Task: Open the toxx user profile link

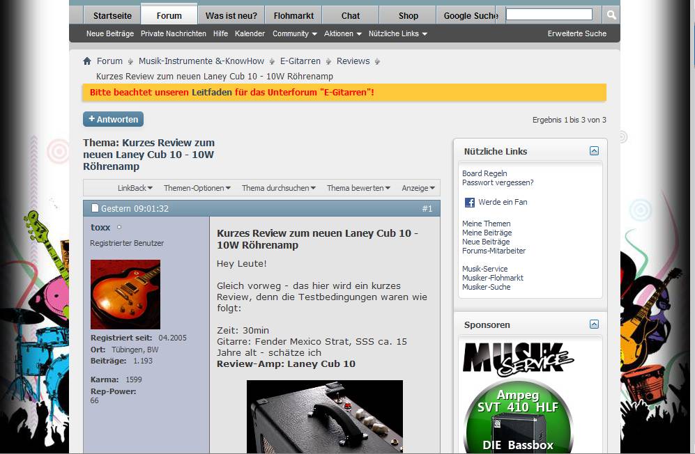Action: [100, 227]
